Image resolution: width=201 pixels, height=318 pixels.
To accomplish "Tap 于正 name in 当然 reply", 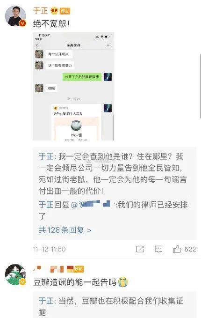I will [46, 301].
